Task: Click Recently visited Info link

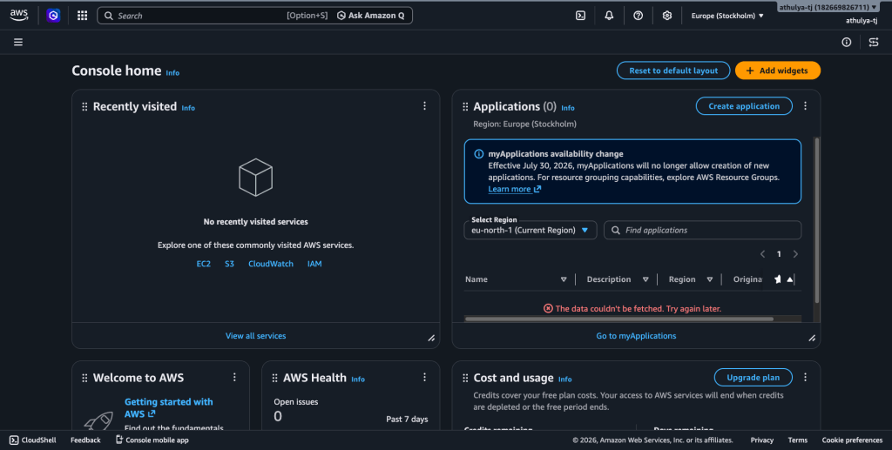Action: (x=188, y=108)
